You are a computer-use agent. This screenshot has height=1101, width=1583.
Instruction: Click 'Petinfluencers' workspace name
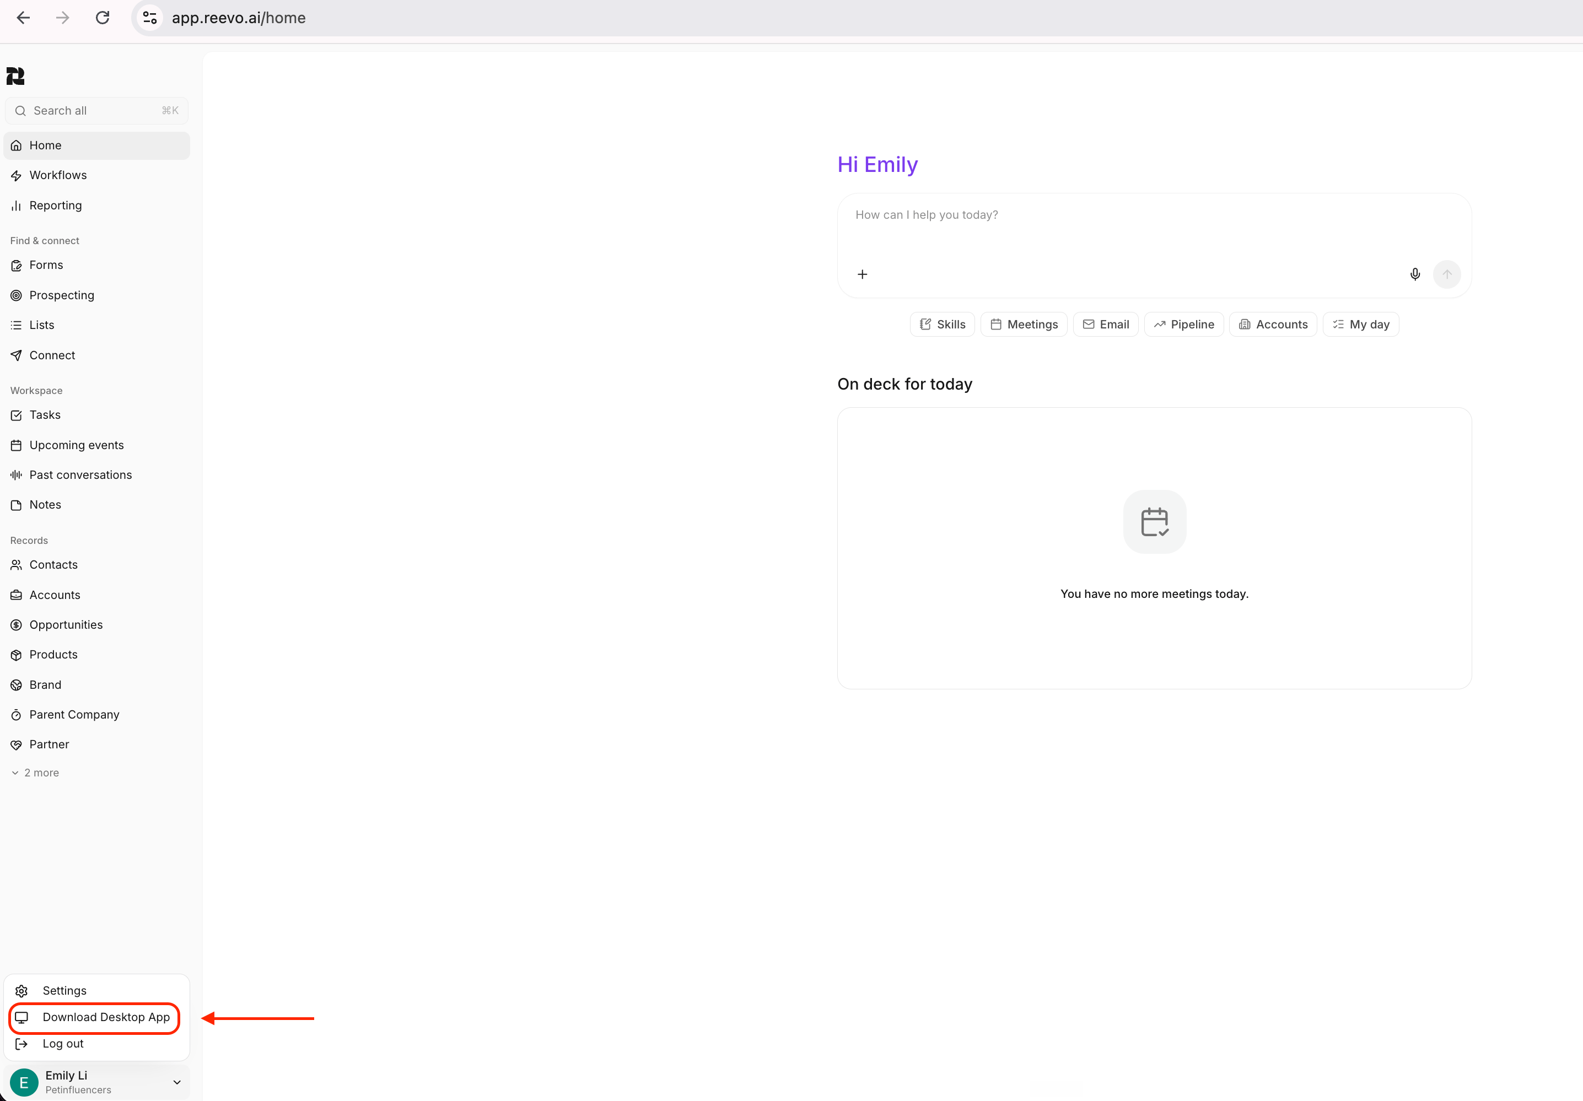pyautogui.click(x=78, y=1090)
